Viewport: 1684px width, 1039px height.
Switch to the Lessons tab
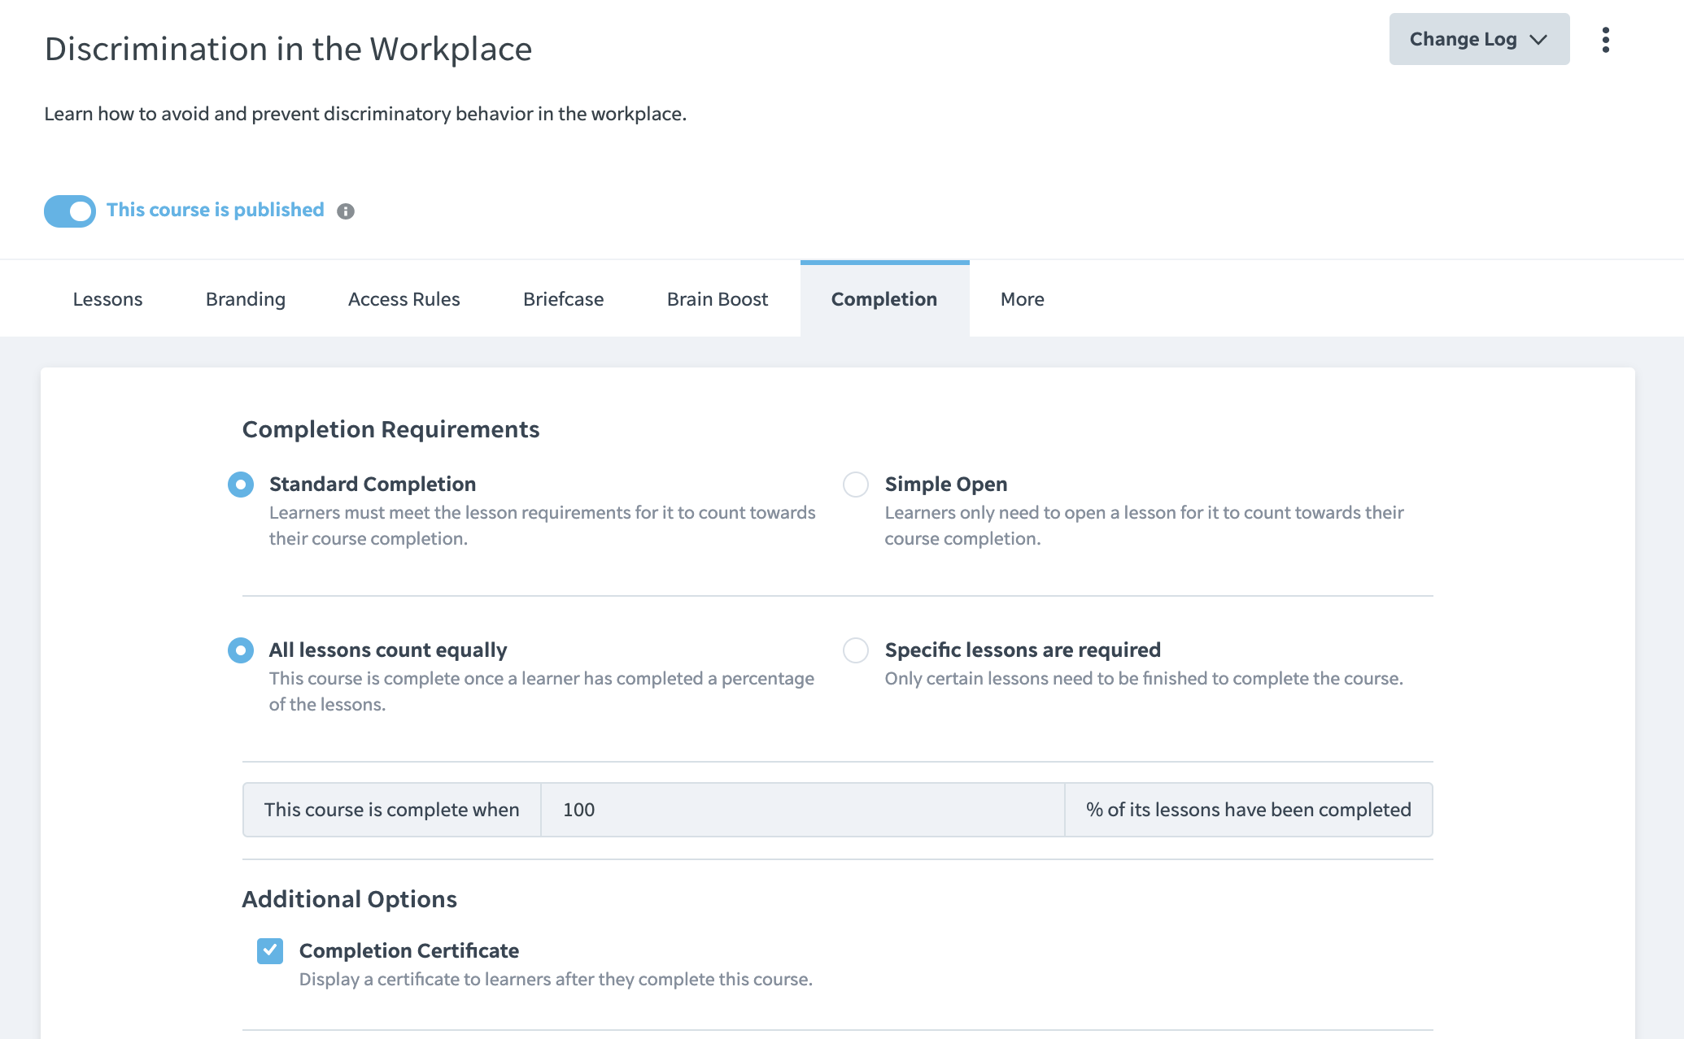click(107, 299)
